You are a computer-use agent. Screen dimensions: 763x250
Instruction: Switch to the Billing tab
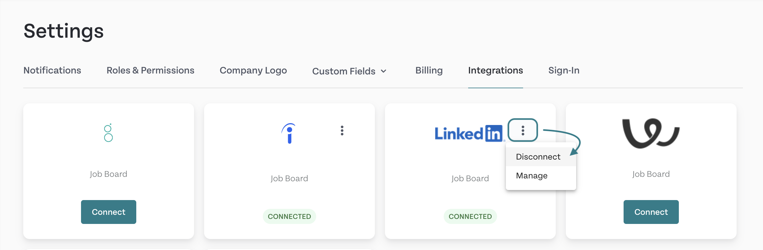[429, 70]
